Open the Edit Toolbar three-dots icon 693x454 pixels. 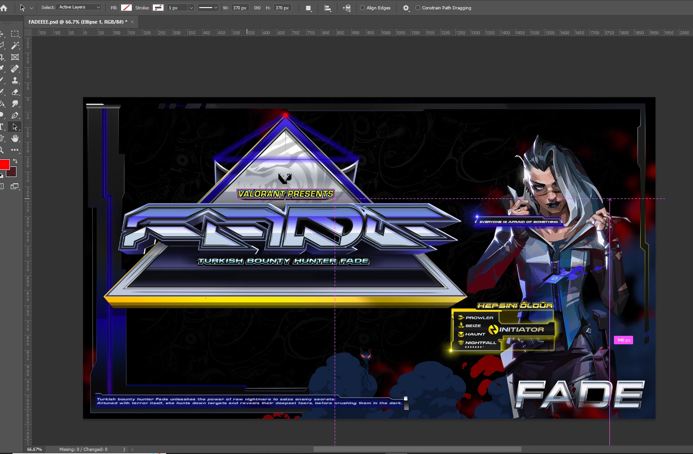[15, 150]
